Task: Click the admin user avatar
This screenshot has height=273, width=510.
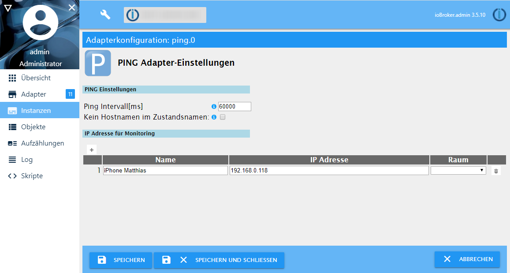Action: coord(40,23)
